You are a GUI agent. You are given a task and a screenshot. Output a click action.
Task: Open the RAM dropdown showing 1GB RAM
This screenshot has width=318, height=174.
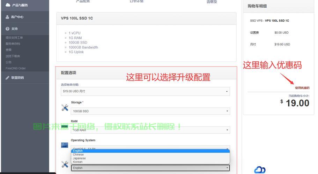[x=150, y=130]
